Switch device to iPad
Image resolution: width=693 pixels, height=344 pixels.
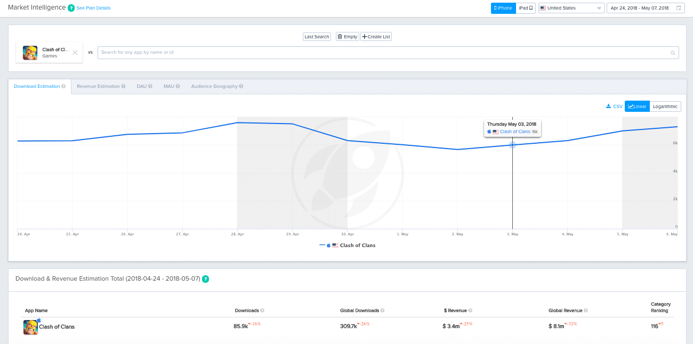[x=526, y=8]
